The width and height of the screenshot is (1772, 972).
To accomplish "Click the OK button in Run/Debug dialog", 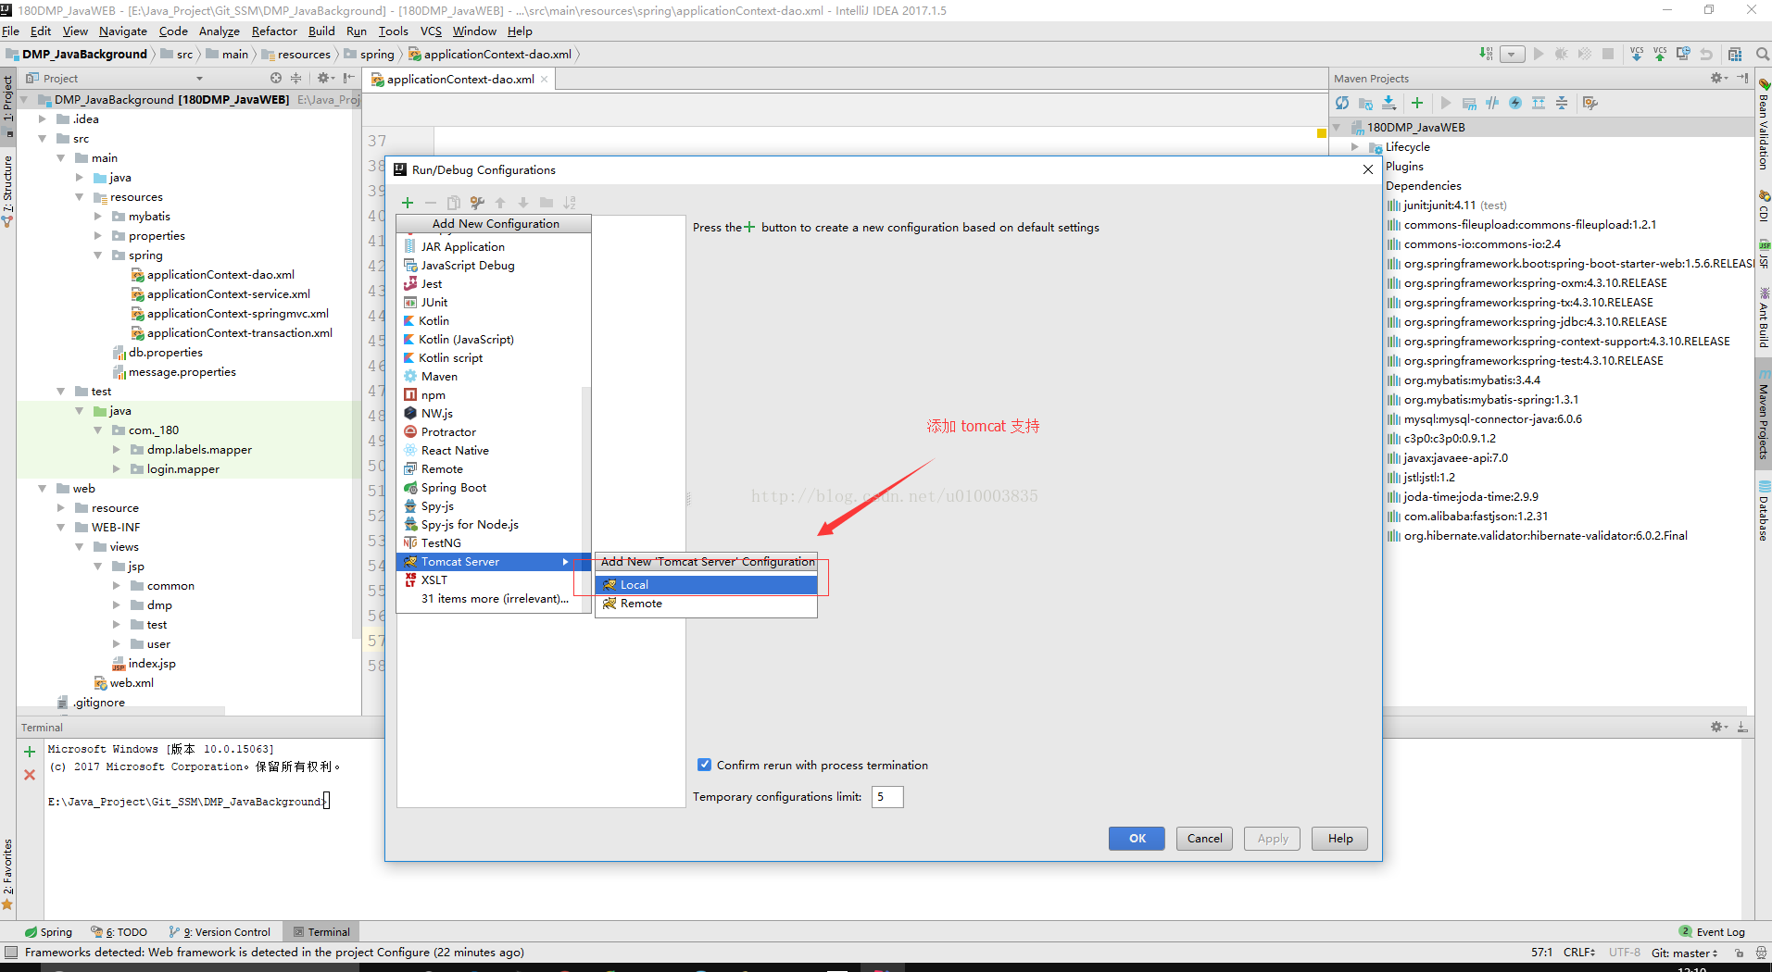I will tap(1137, 838).
